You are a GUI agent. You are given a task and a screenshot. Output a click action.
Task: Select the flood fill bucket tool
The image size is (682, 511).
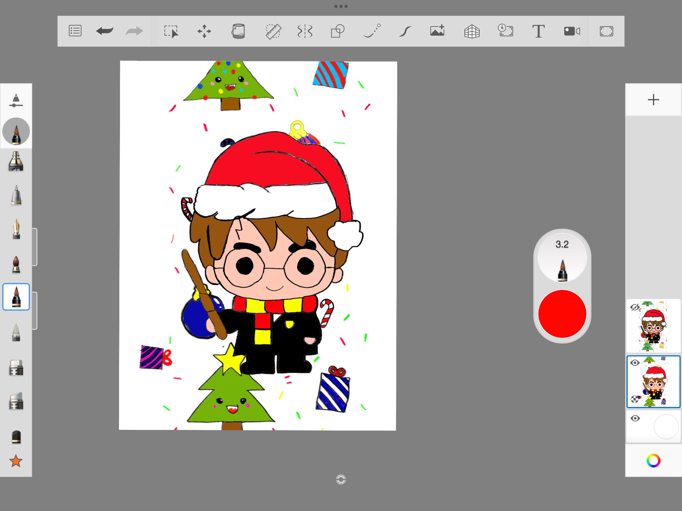pyautogui.click(x=238, y=31)
